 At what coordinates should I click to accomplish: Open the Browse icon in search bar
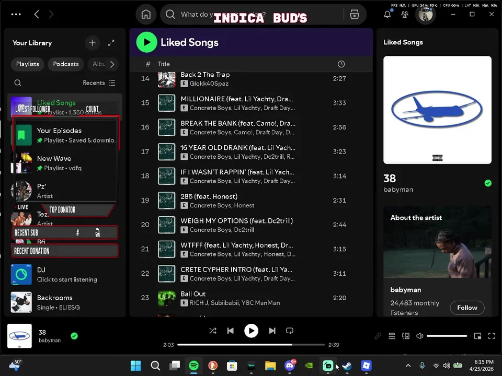tap(355, 15)
